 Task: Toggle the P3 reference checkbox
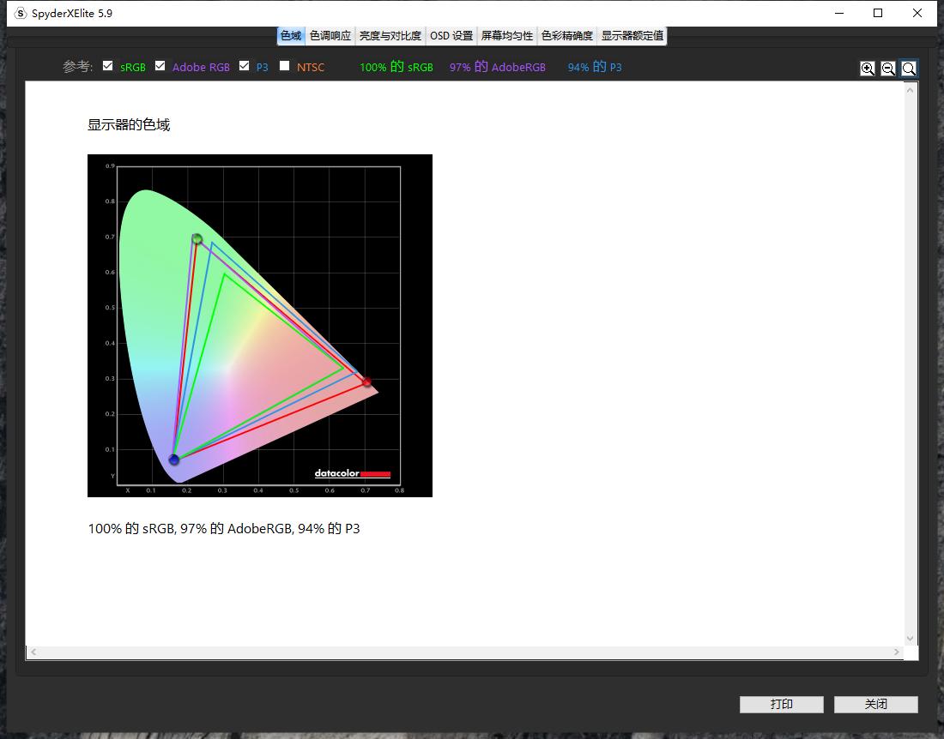pyautogui.click(x=245, y=66)
